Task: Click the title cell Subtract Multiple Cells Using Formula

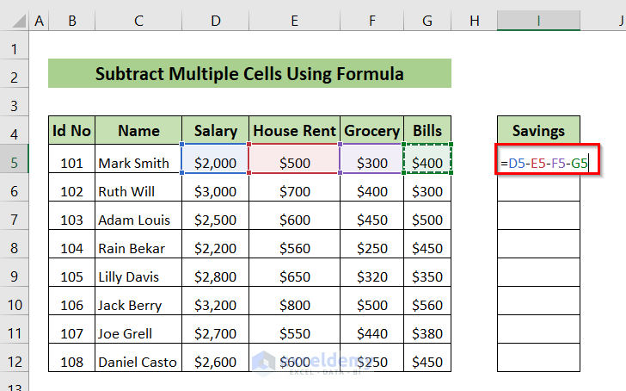Action: 249,74
